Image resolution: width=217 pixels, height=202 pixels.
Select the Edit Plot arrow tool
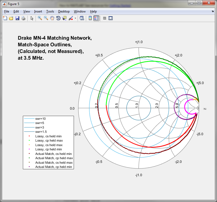pos(32,18)
